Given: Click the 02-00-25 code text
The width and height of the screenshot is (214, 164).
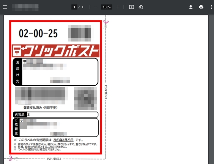Looking at the screenshot, I should point(38,33).
